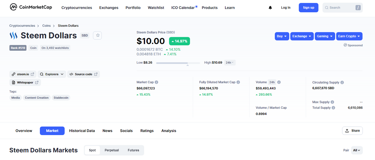375x160 pixels.
Task: Select the Spot markets toggle
Action: click(x=92, y=150)
